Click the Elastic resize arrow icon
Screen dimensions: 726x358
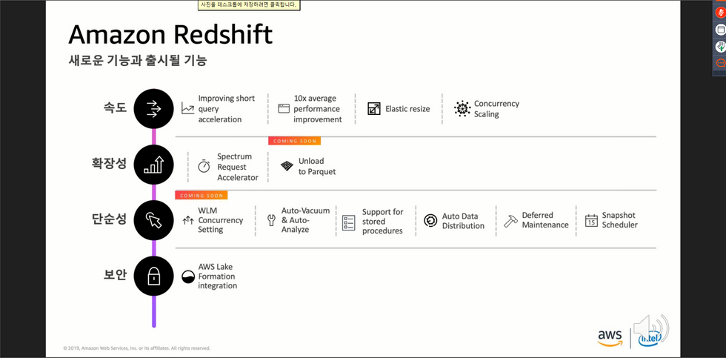click(x=373, y=109)
